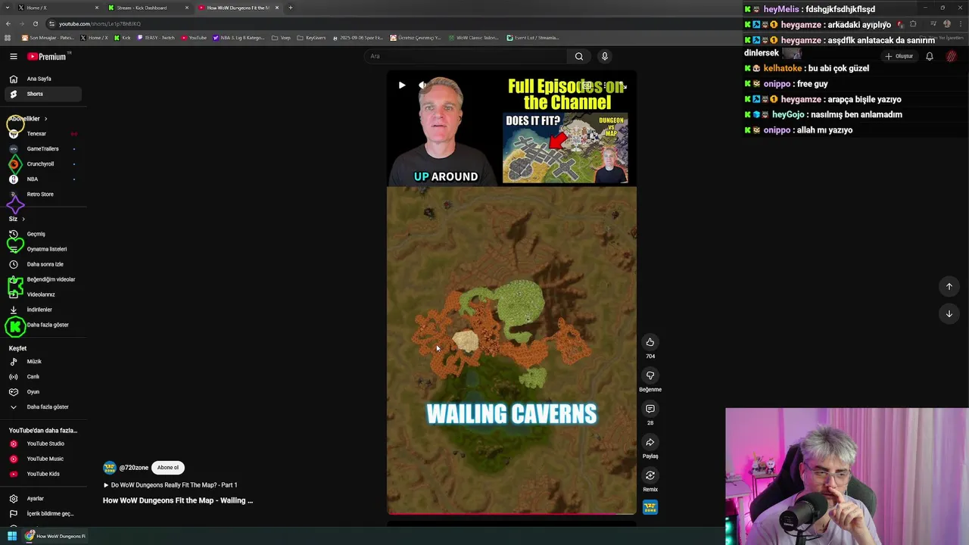Screen dimensions: 969x545
Task: Open YouTube notifications bell
Action: click(930, 56)
